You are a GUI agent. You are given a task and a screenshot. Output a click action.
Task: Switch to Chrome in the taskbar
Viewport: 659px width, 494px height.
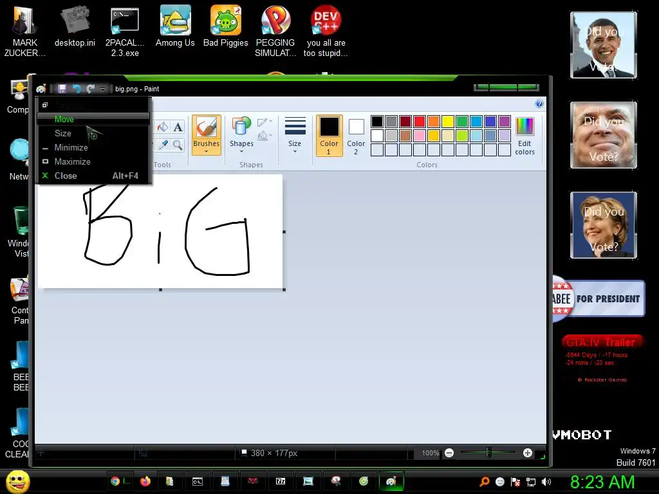(x=120, y=481)
